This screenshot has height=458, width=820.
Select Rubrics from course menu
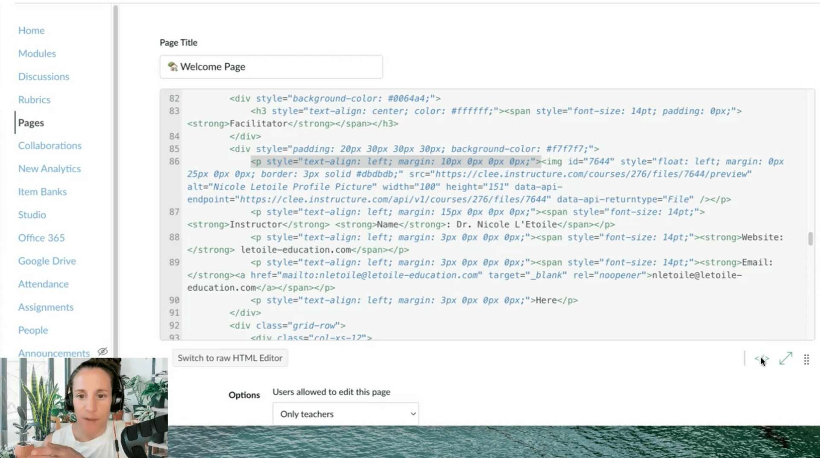click(34, 99)
